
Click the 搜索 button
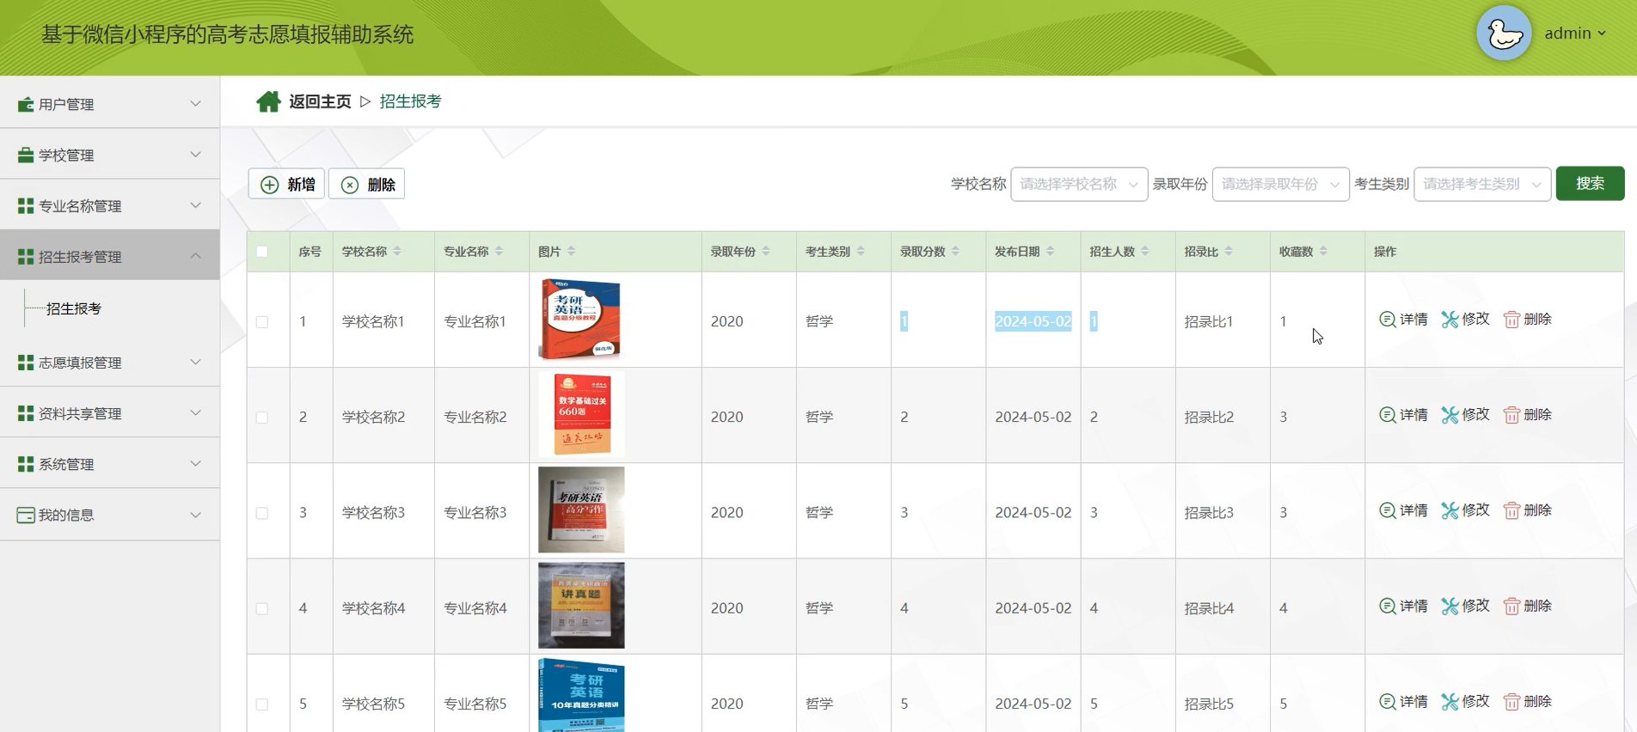coord(1590,183)
